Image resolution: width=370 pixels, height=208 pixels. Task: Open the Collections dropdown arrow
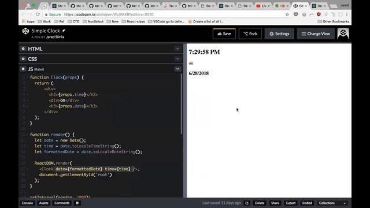(345, 203)
